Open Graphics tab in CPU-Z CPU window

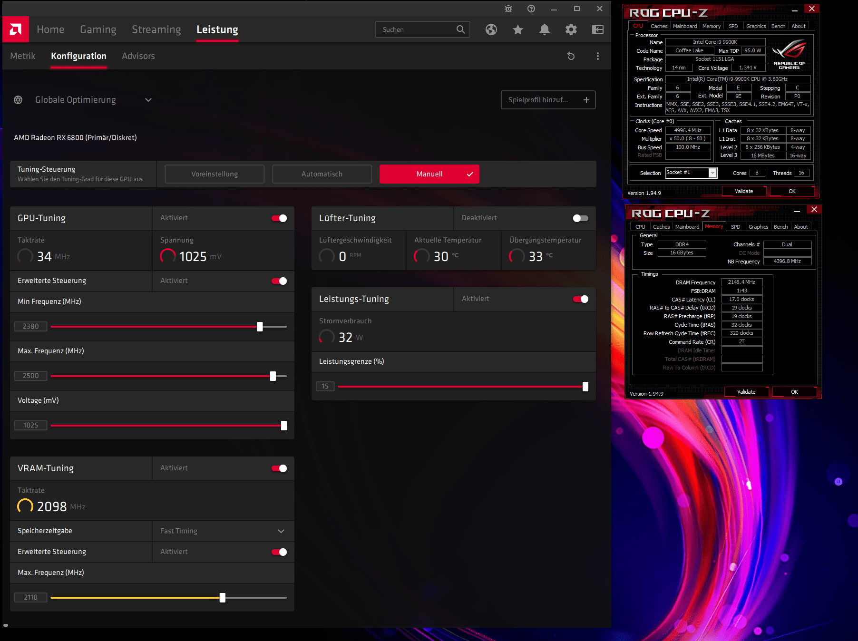(x=756, y=26)
